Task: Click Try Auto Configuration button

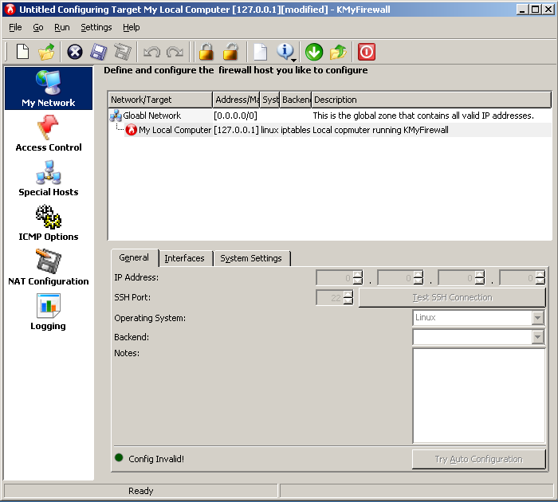Action: pos(478,459)
